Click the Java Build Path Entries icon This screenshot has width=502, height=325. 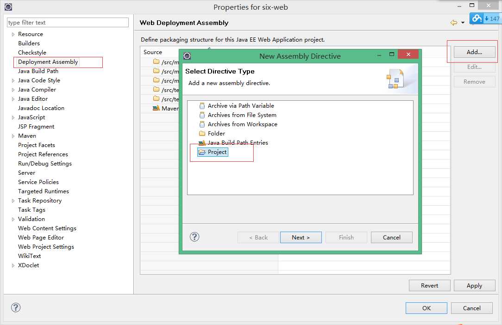(x=202, y=143)
